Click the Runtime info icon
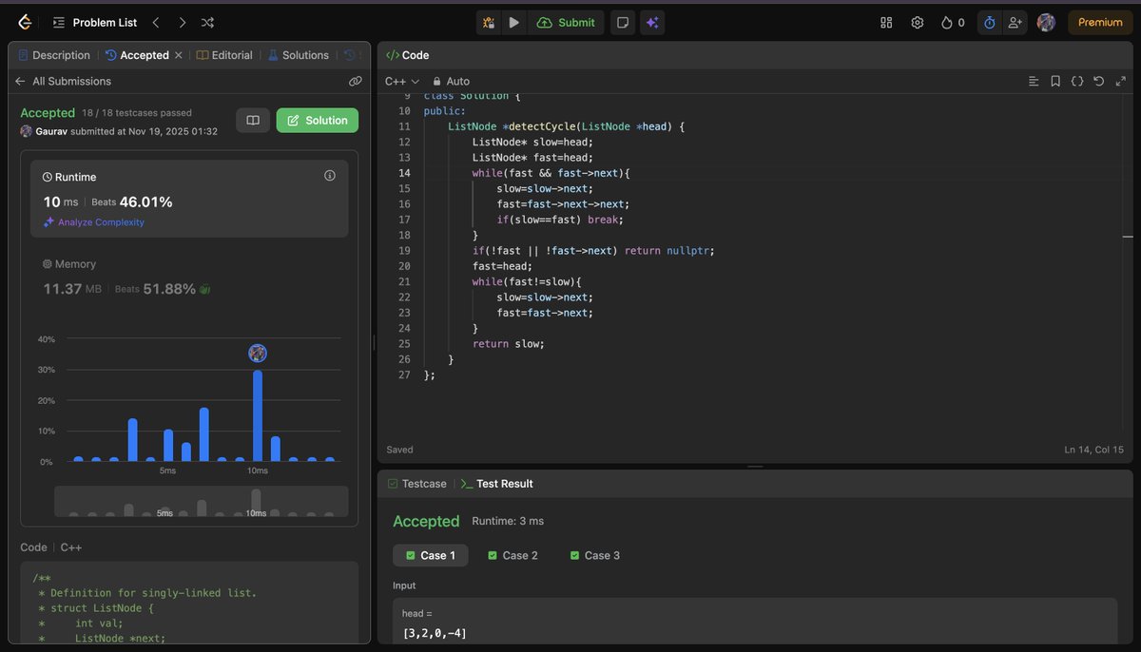This screenshot has height=652, width=1141. coord(330,176)
